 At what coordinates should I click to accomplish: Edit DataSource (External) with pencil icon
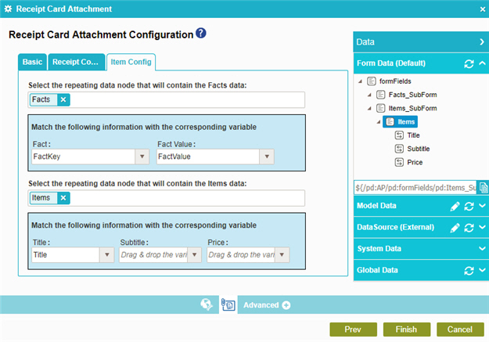455,228
